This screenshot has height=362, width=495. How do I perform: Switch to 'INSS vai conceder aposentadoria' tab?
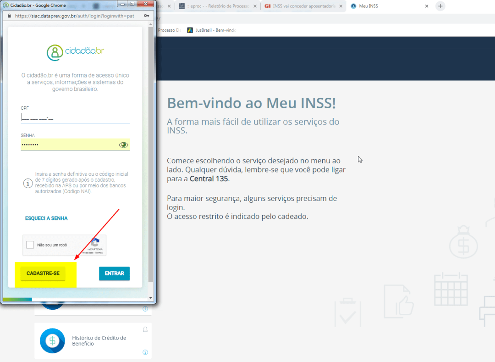(300, 6)
